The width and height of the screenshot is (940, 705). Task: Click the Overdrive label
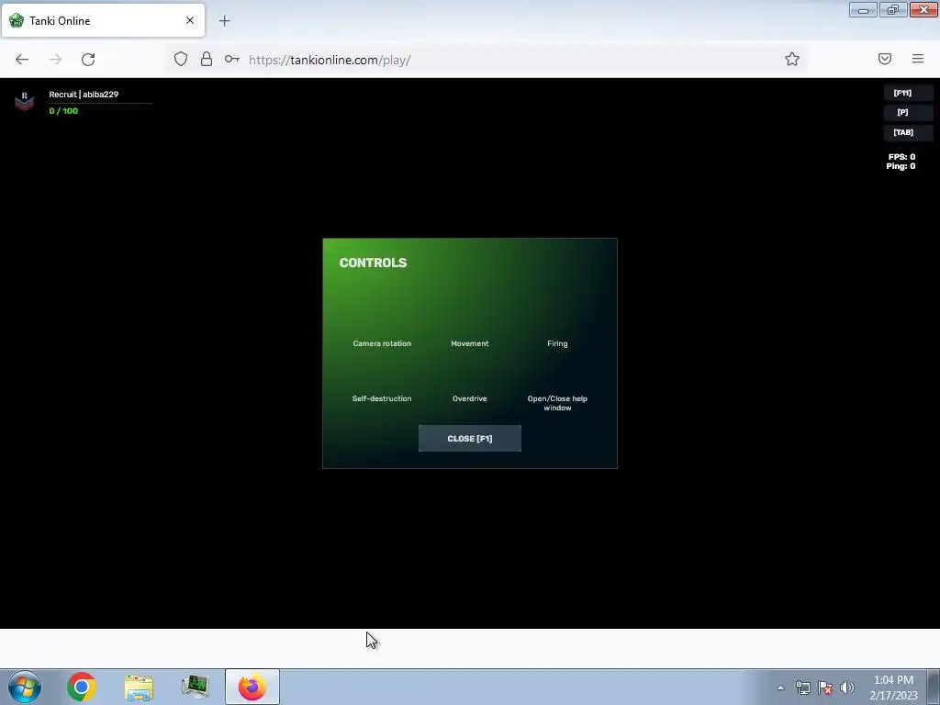(469, 398)
